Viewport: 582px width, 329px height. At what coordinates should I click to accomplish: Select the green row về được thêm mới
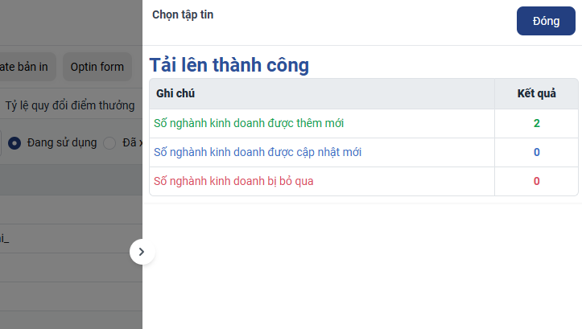pyautogui.click(x=254, y=123)
